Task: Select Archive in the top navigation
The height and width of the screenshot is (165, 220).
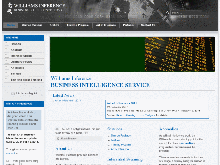Action: 54,25
